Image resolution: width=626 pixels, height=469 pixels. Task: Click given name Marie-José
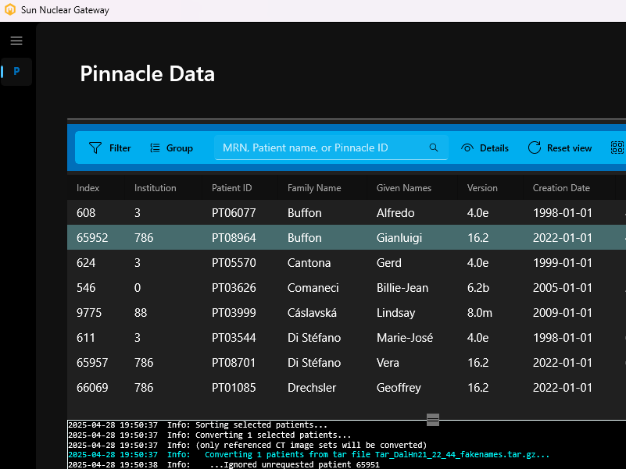coord(404,338)
